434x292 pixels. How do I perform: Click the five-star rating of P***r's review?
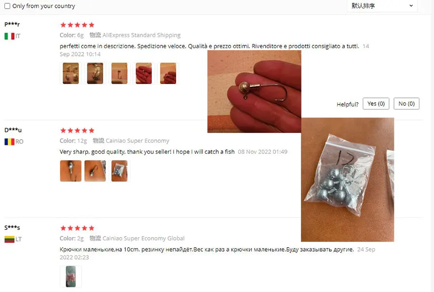(77, 25)
